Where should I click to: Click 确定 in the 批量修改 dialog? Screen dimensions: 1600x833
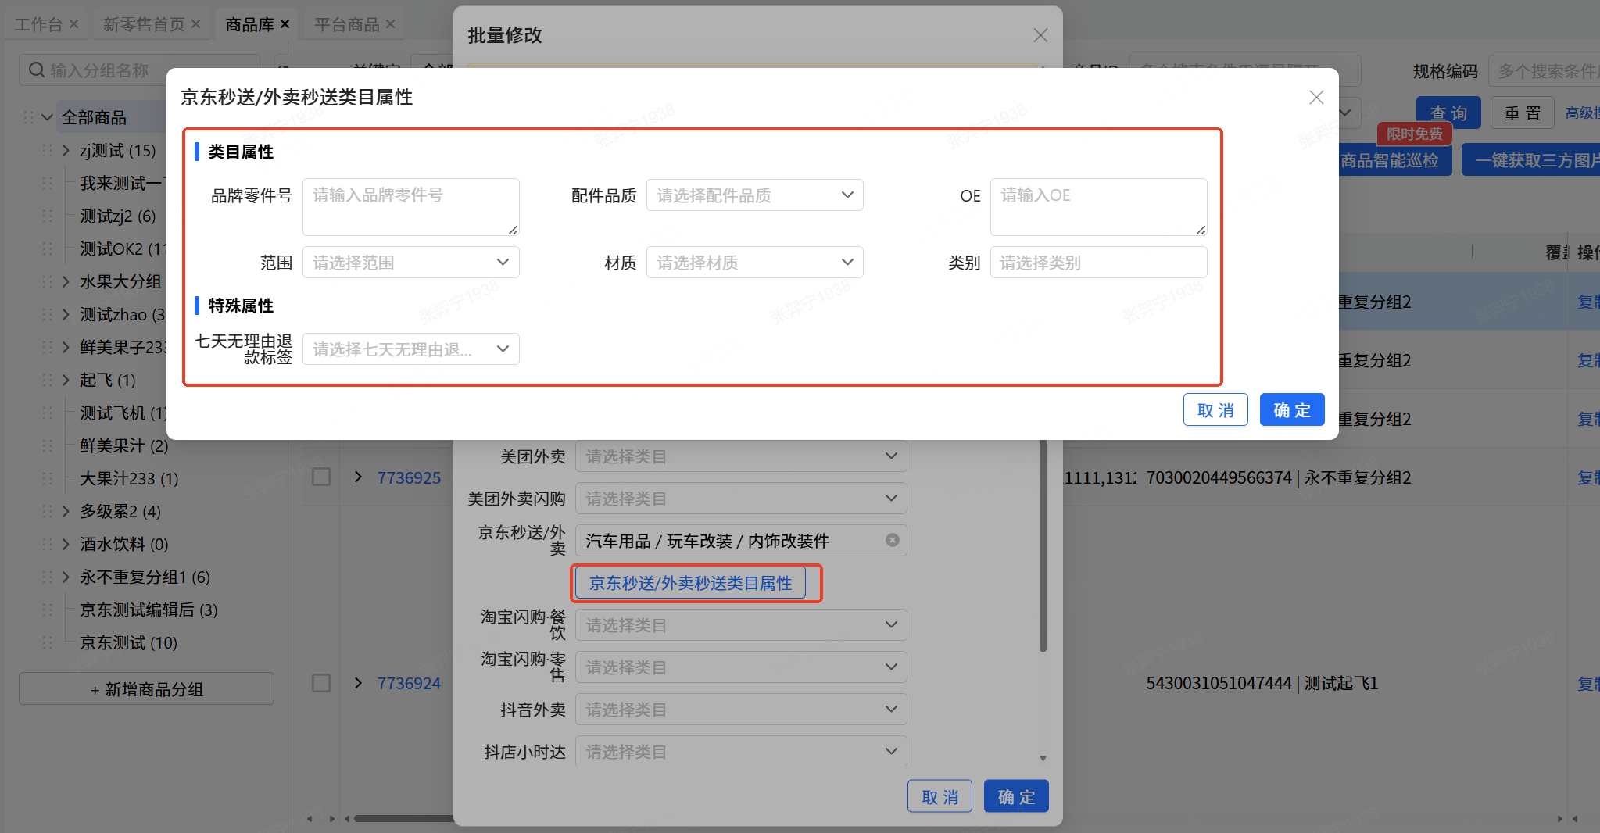[x=1016, y=796]
